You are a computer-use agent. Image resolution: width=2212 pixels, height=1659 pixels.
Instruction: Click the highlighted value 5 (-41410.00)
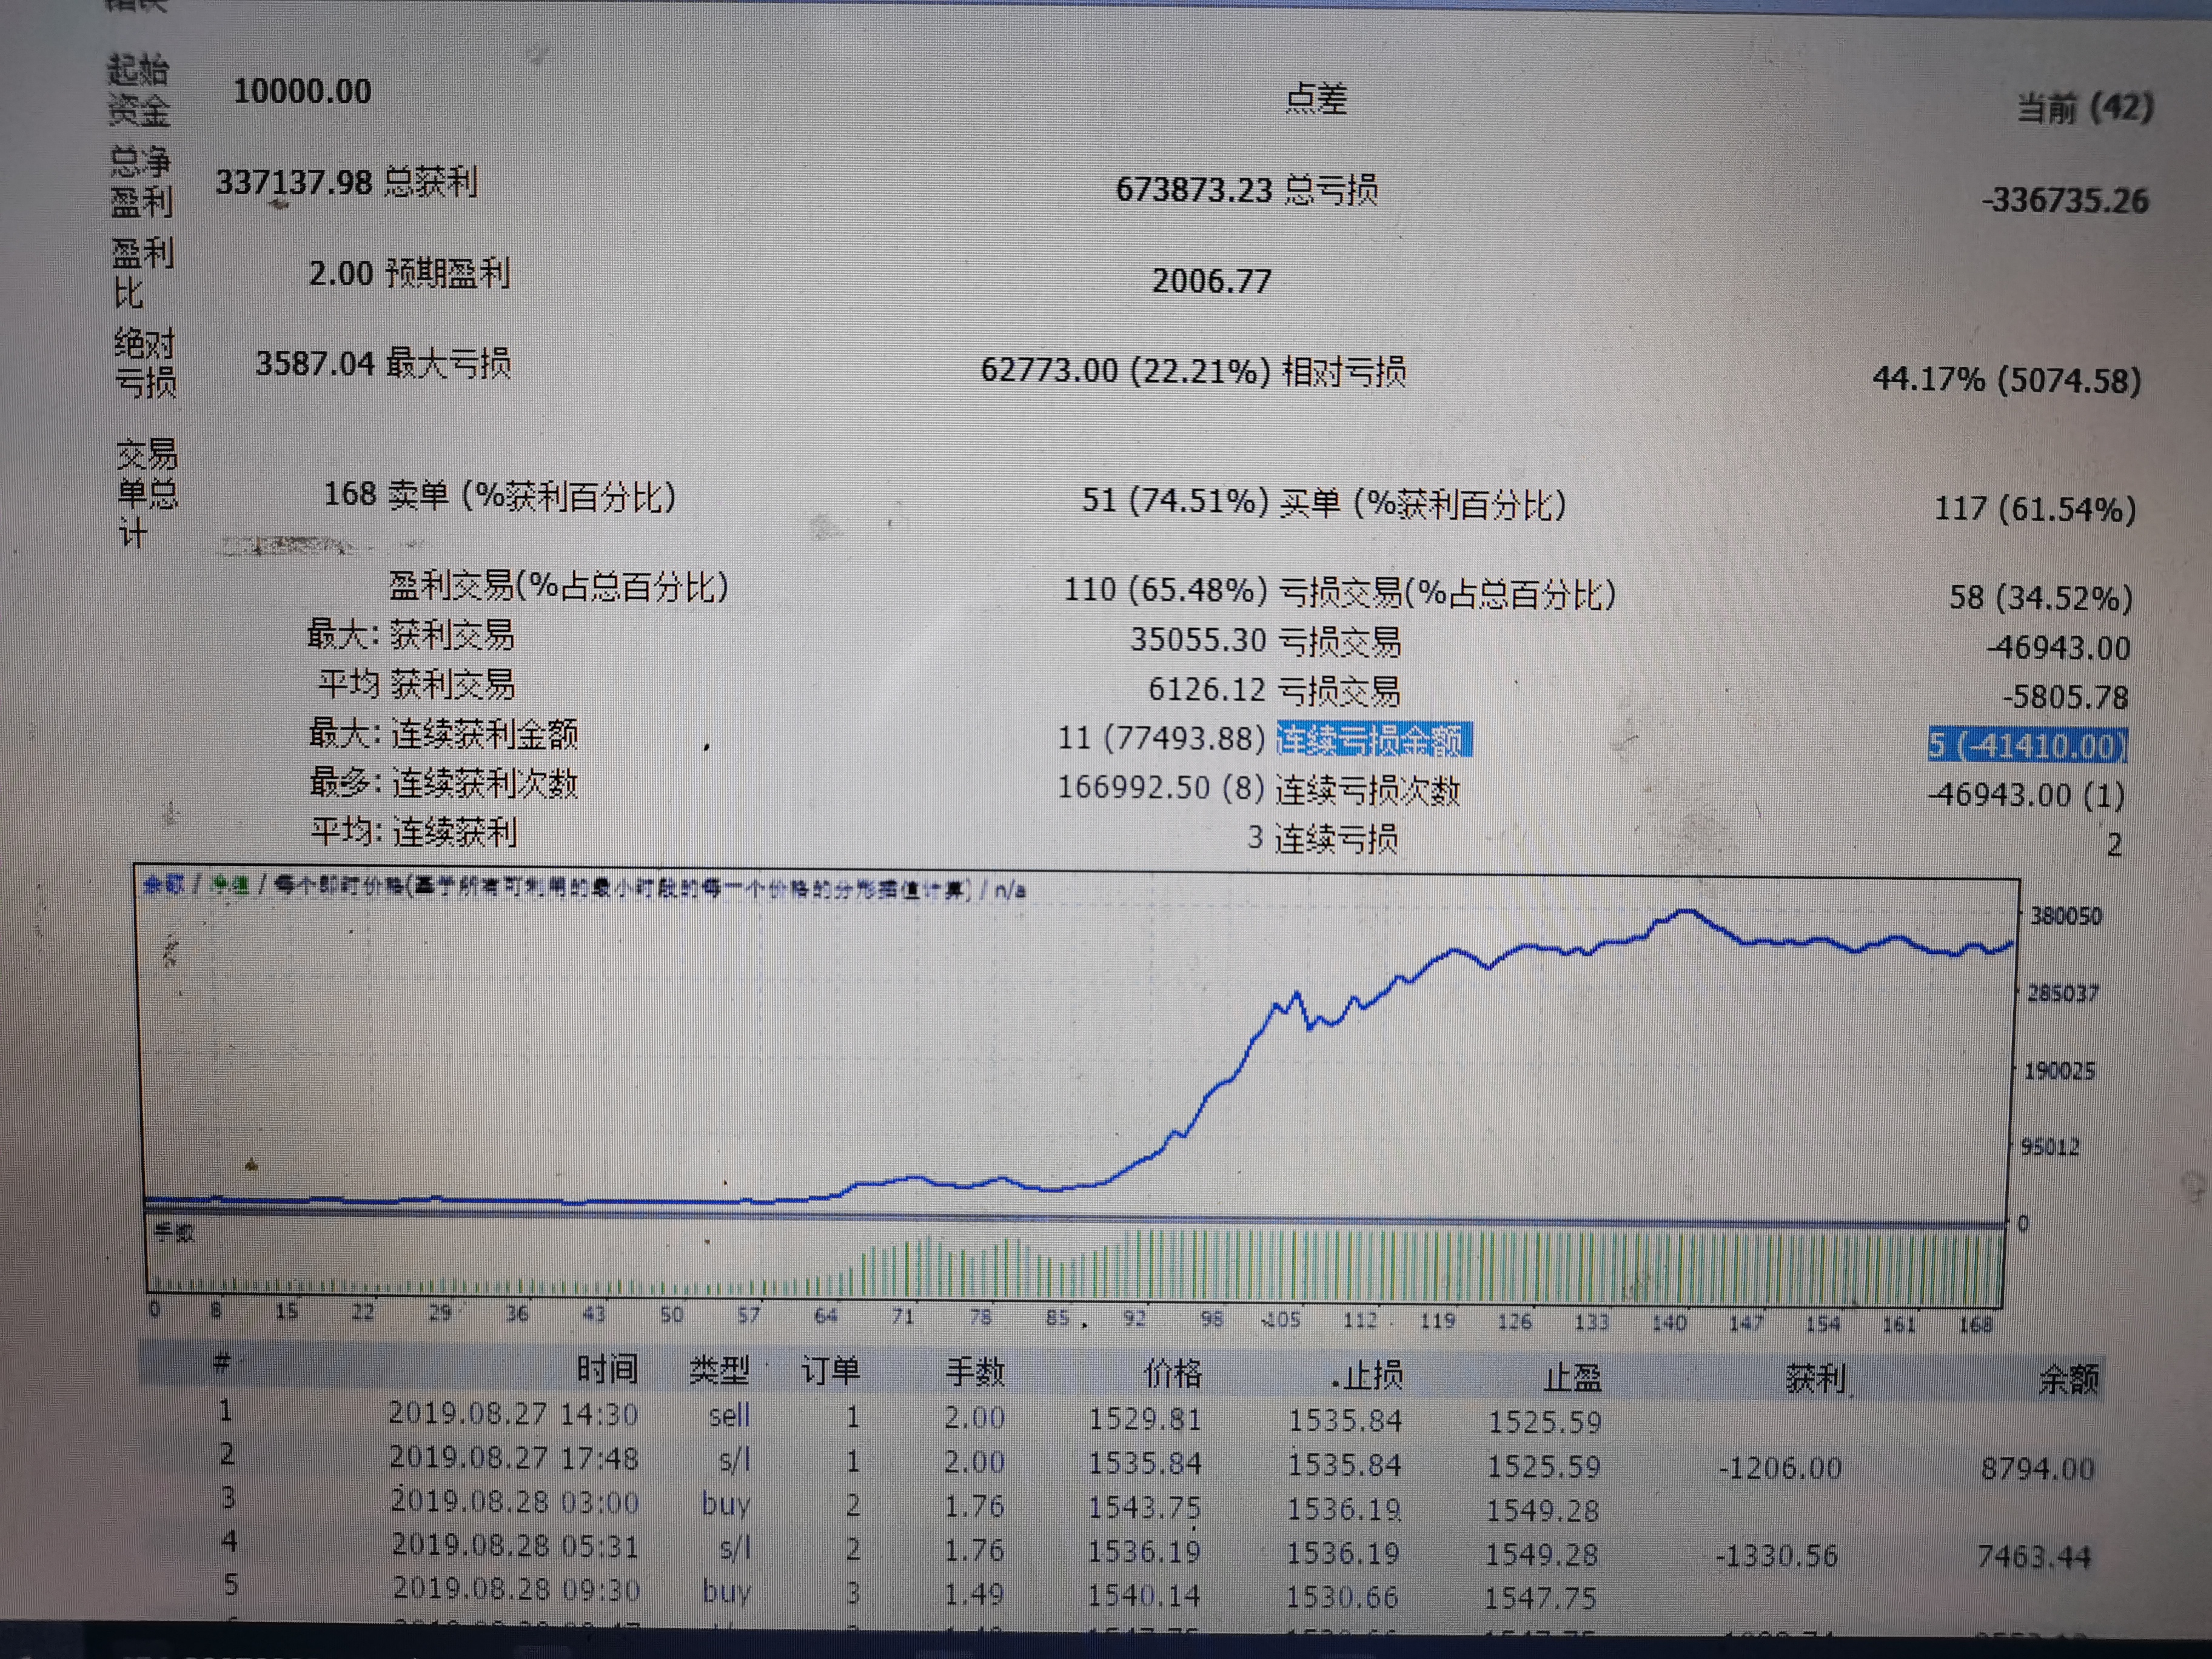click(2027, 746)
